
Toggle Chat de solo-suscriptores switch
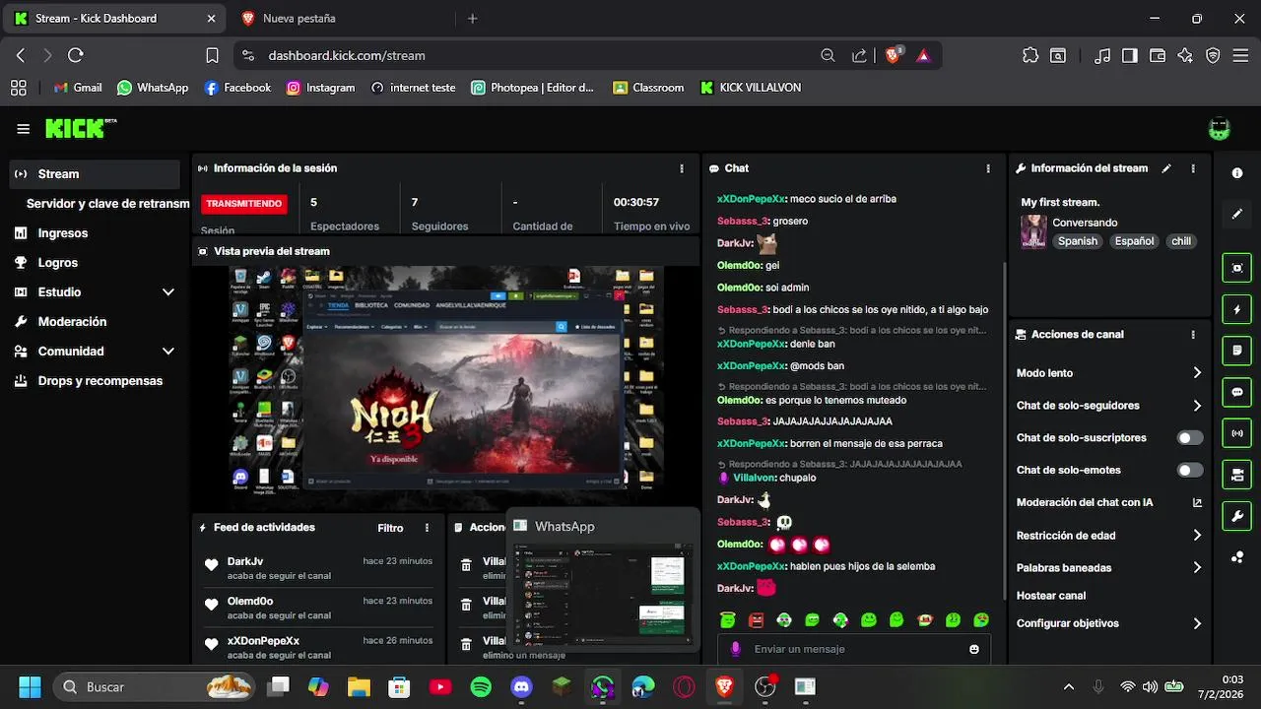pyautogui.click(x=1190, y=437)
